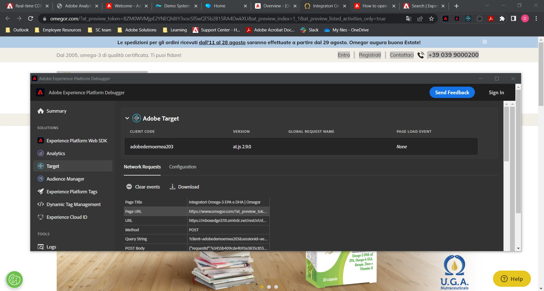The image size is (544, 291).
Task: Open browser extensions puzzle icon
Action: 502,18
